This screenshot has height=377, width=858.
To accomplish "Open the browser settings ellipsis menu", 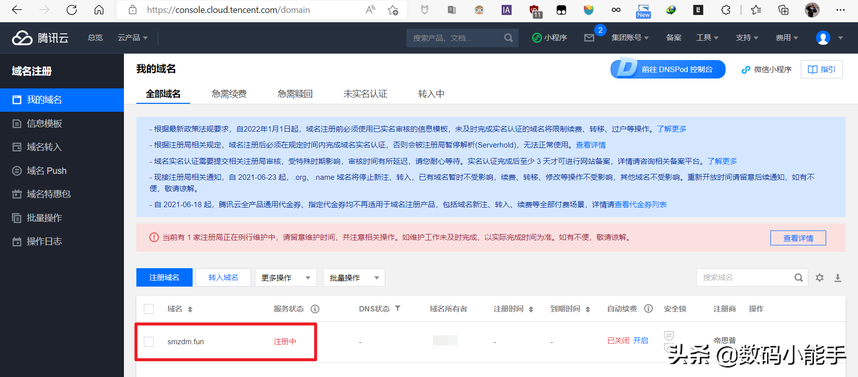I will [x=841, y=10].
